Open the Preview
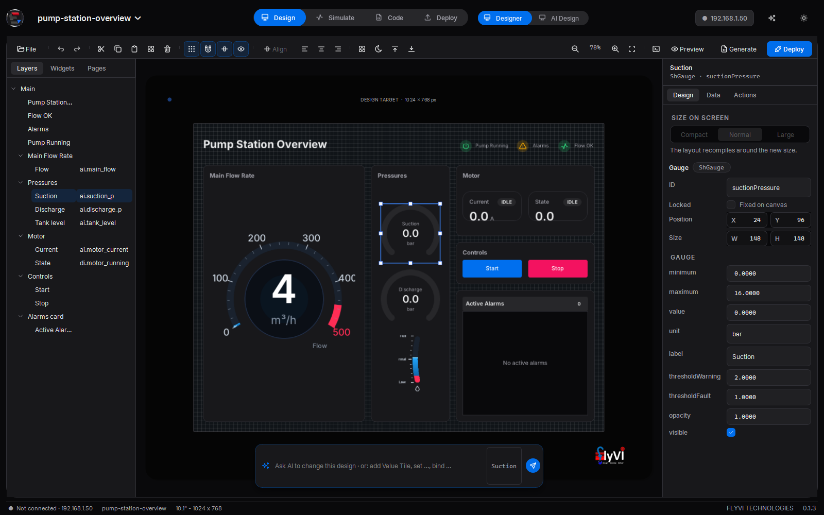The width and height of the screenshot is (824, 515). click(688, 49)
